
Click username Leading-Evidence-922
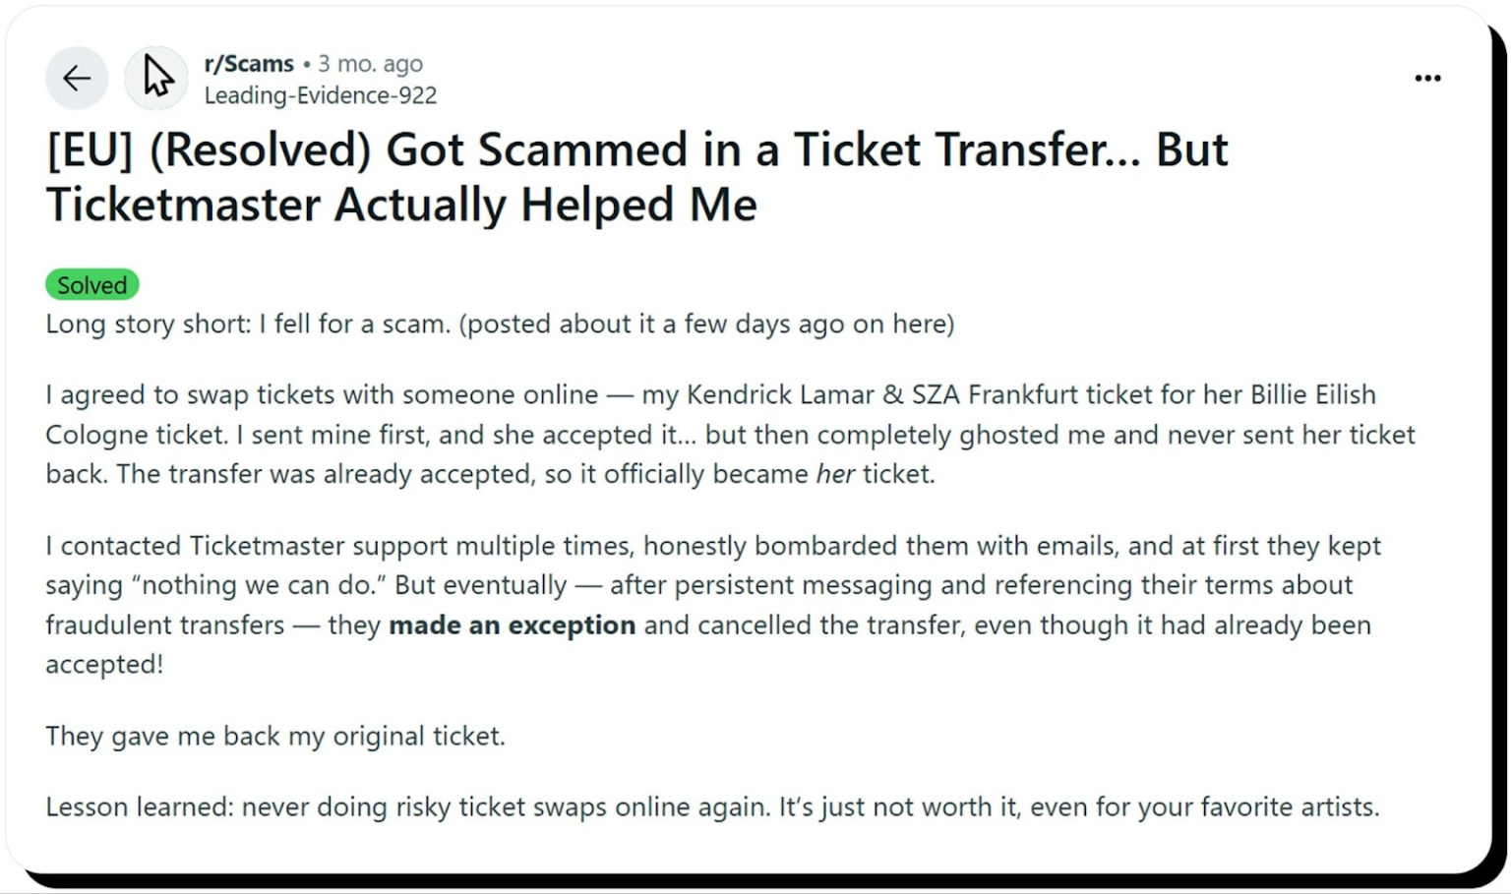tap(320, 94)
